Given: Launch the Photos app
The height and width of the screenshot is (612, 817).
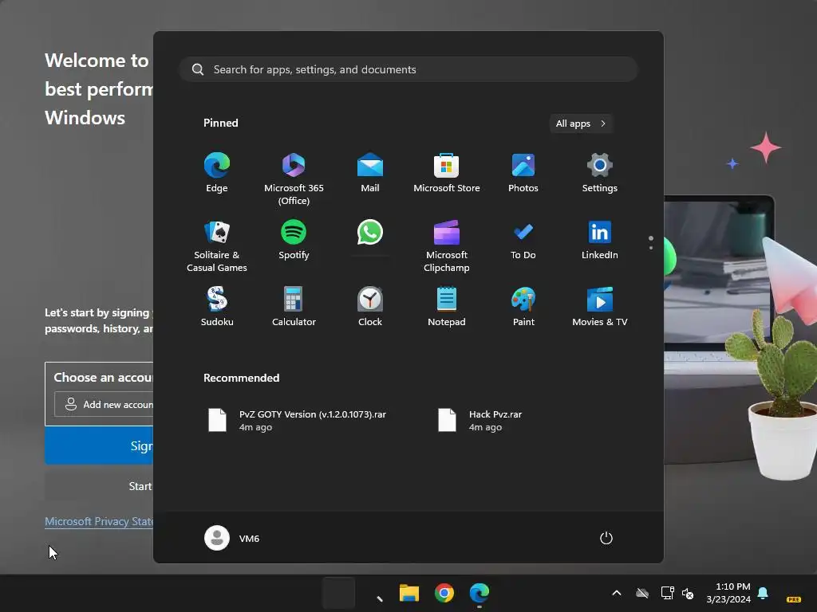Looking at the screenshot, I should pyautogui.click(x=523, y=173).
